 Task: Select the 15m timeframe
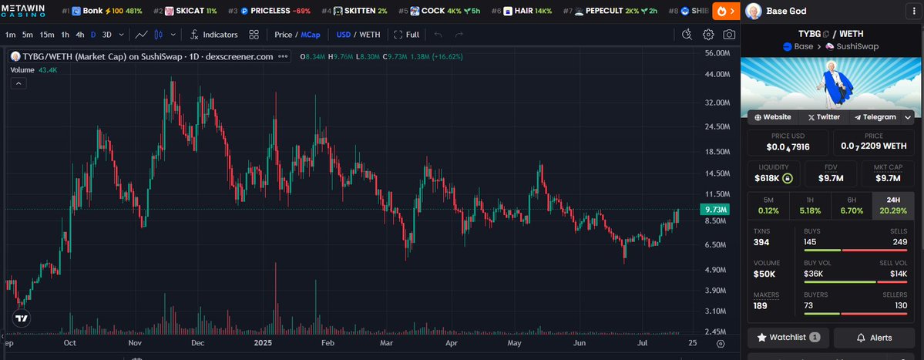47,35
